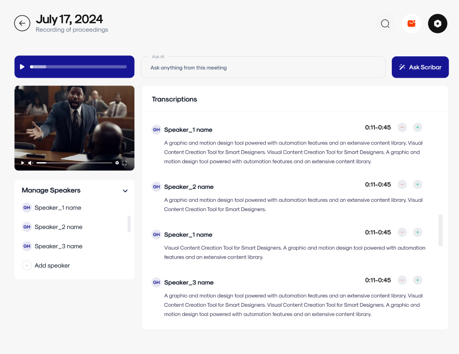Open video settings gear icon
Screen dimensions: 459x354
(117, 163)
